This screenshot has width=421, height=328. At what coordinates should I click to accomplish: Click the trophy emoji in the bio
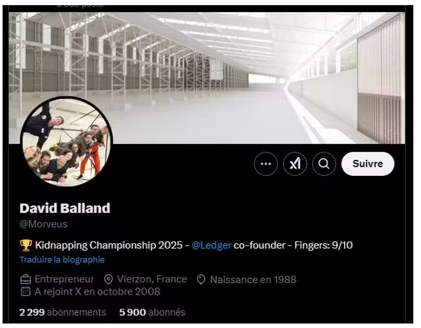[26, 245]
